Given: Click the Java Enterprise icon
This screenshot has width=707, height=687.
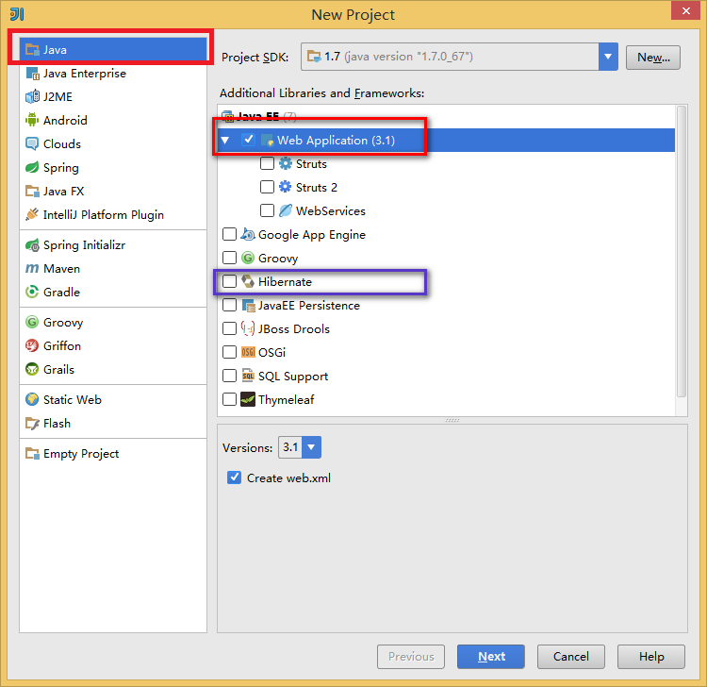Looking at the screenshot, I should (x=32, y=73).
